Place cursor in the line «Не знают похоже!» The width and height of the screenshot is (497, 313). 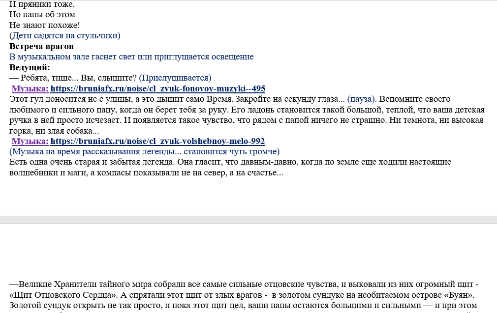[x=45, y=25]
